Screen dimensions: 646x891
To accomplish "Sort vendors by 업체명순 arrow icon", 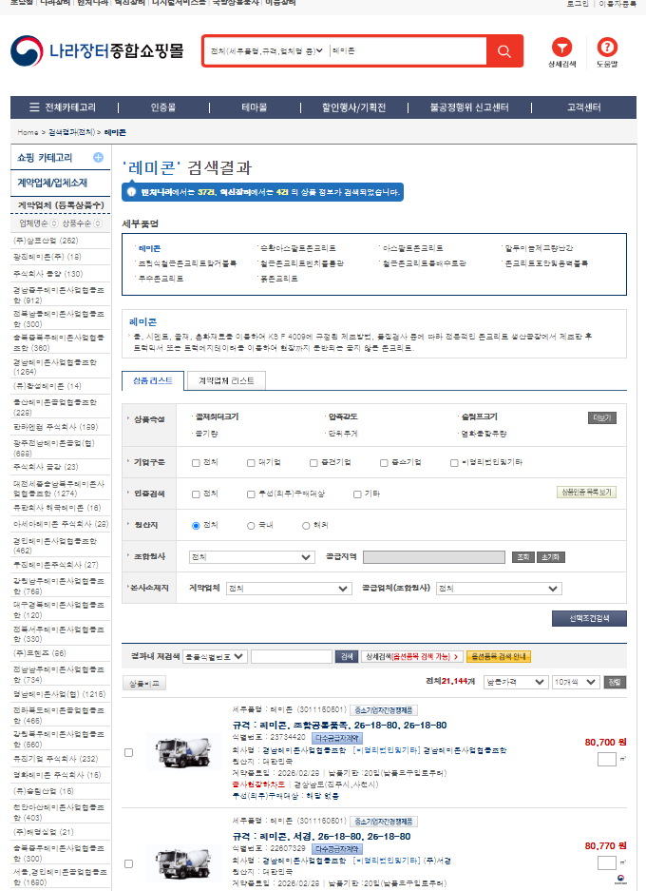I will coord(54,223).
